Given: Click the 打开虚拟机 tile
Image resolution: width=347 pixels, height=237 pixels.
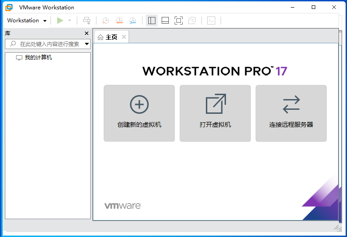Looking at the screenshot, I should (x=215, y=113).
